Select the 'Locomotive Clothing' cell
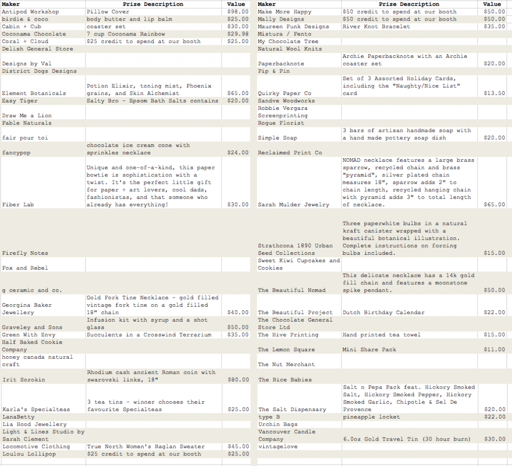The height and width of the screenshot is (466, 512). tap(43, 447)
